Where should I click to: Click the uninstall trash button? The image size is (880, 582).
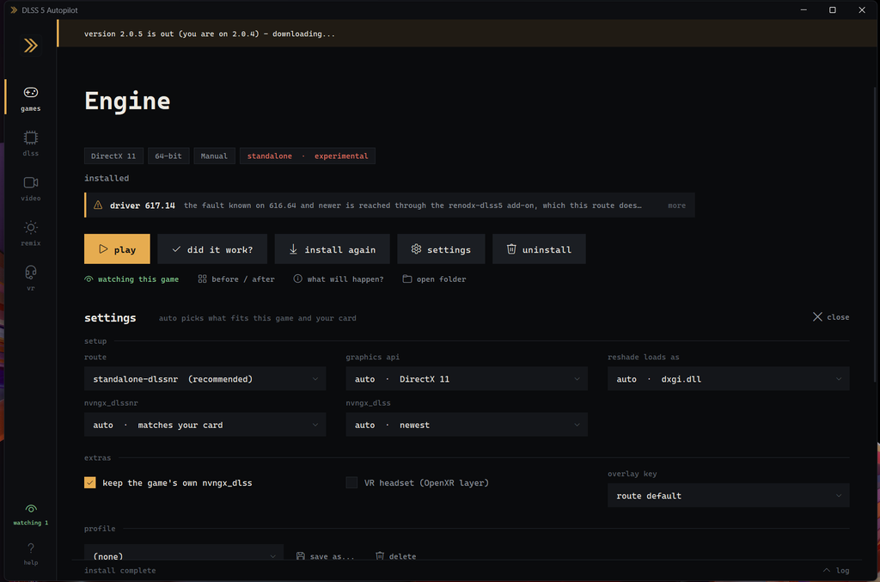(539, 248)
